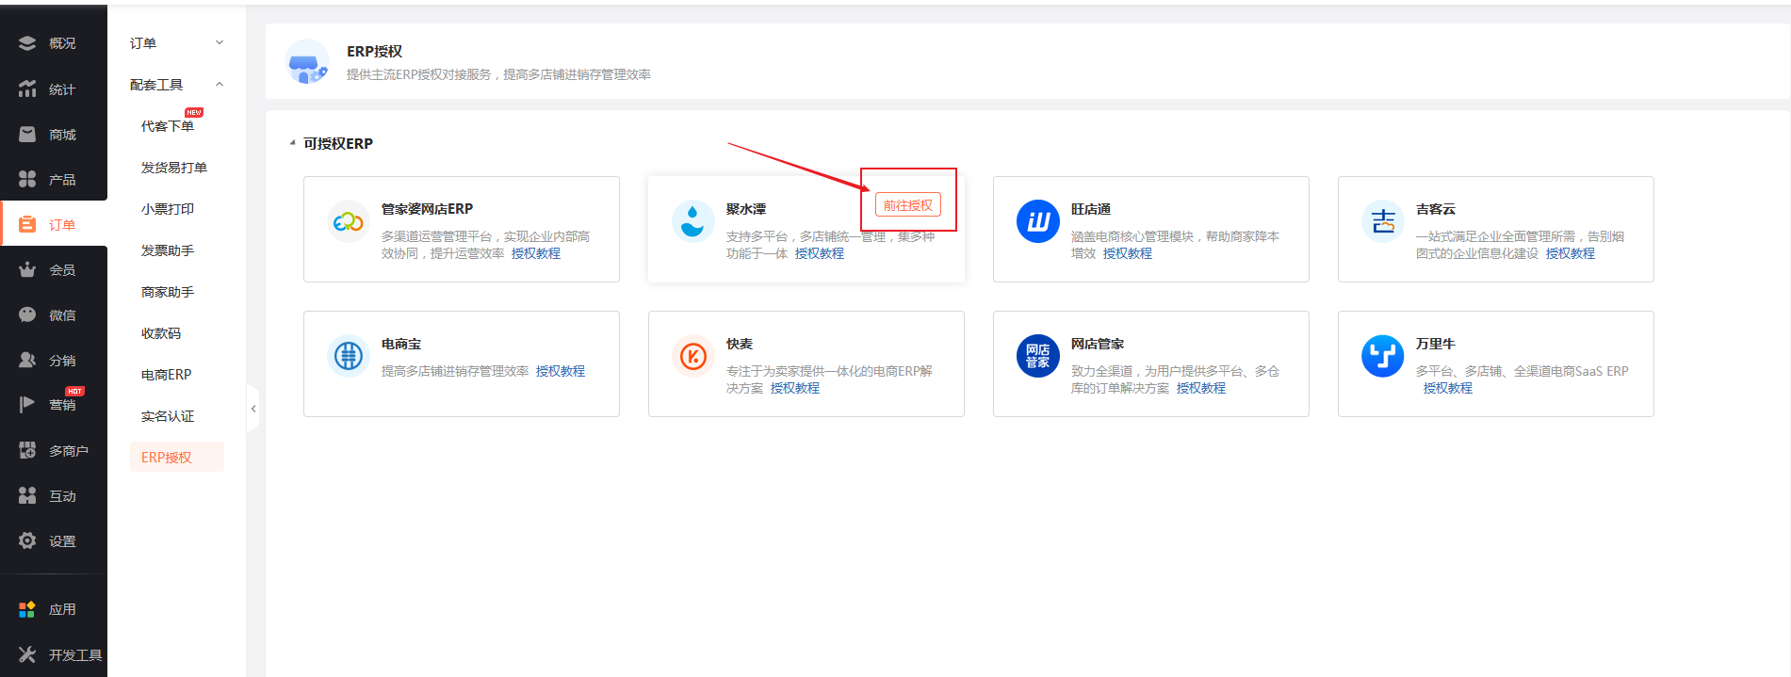Open 小票打印 menu item
This screenshot has width=1791, height=677.
click(x=168, y=209)
